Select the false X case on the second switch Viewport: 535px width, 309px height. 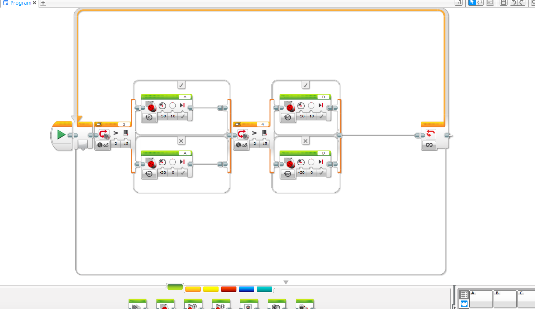point(305,141)
